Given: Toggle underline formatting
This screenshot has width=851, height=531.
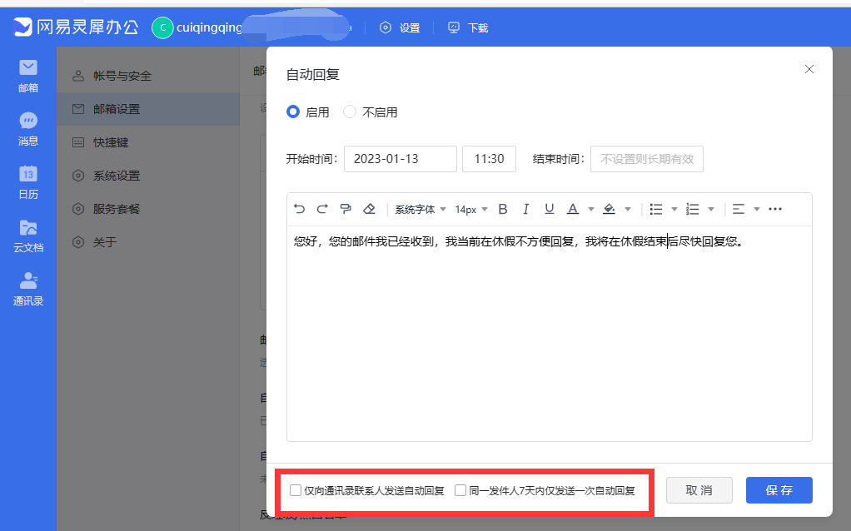Looking at the screenshot, I should pyautogui.click(x=550, y=209).
